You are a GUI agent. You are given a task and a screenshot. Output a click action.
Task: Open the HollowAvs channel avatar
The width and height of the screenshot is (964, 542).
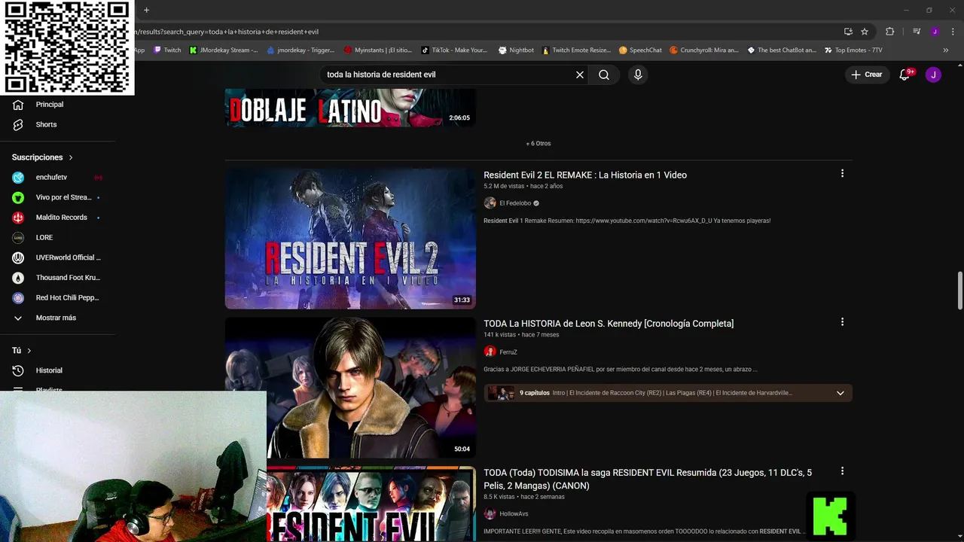(x=490, y=514)
